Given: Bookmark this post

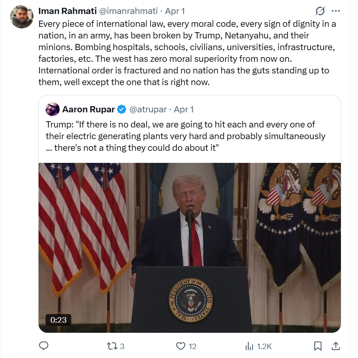Looking at the screenshot, I should pyautogui.click(x=318, y=346).
